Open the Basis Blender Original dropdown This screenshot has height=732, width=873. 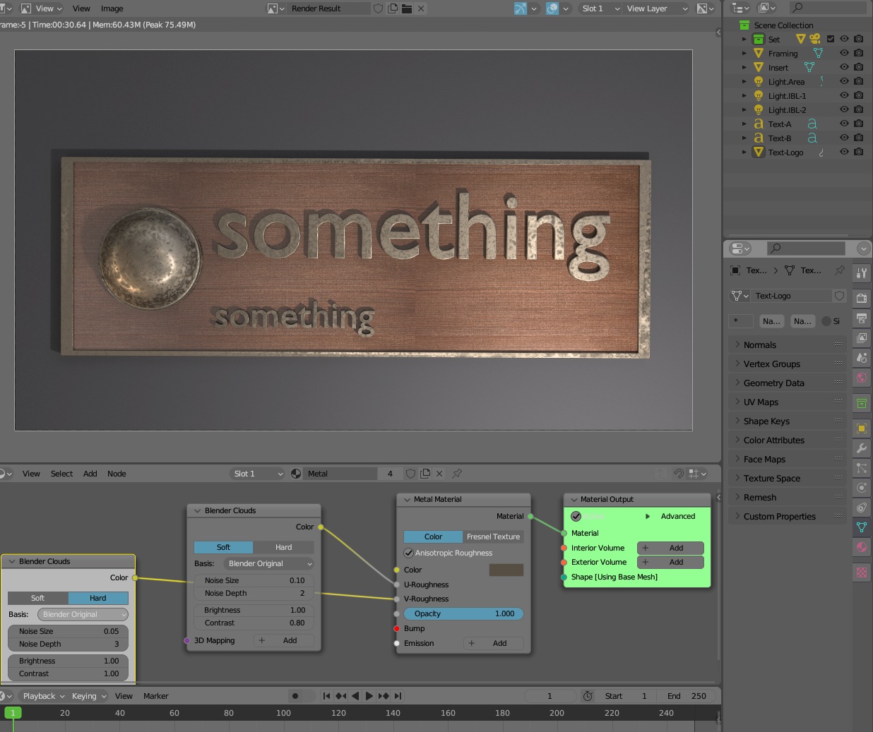coord(269,563)
